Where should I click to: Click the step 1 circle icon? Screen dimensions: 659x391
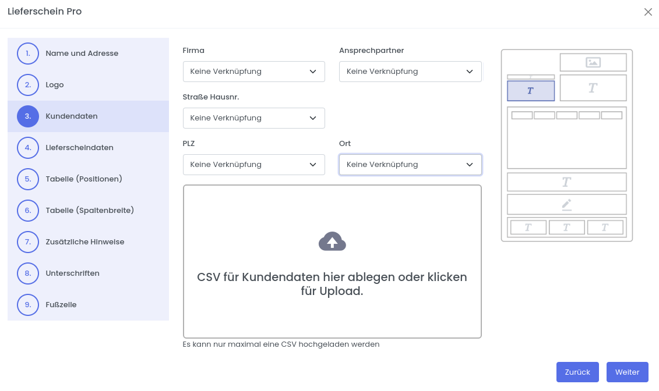[28, 54]
